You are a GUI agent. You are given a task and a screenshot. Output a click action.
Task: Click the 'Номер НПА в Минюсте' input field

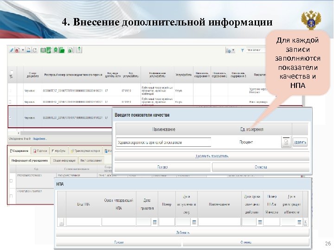click(272, 222)
